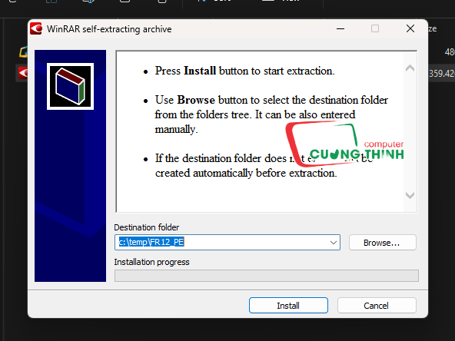Click the 'Installation progress' label
The image size is (455, 341).
tap(151, 262)
